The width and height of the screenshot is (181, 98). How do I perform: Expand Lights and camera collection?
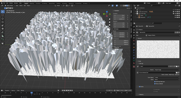pos(135,12)
